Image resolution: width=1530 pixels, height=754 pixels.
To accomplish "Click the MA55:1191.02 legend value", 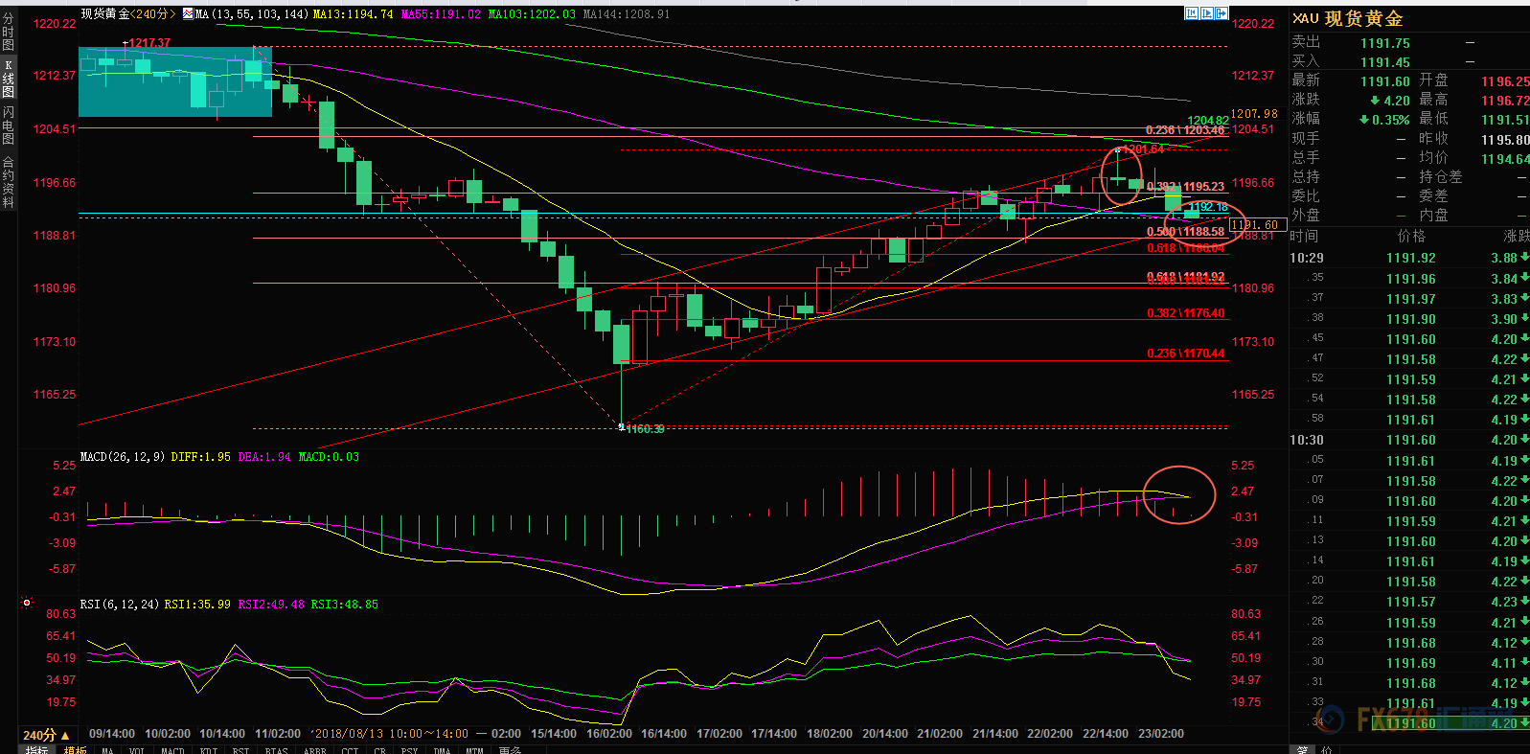I will point(441,14).
